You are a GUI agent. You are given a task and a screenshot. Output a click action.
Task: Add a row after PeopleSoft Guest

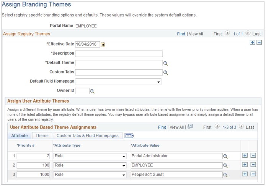(245, 174)
